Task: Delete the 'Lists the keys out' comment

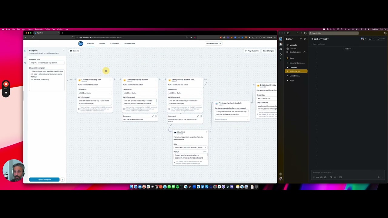Action: (x=201, y=116)
